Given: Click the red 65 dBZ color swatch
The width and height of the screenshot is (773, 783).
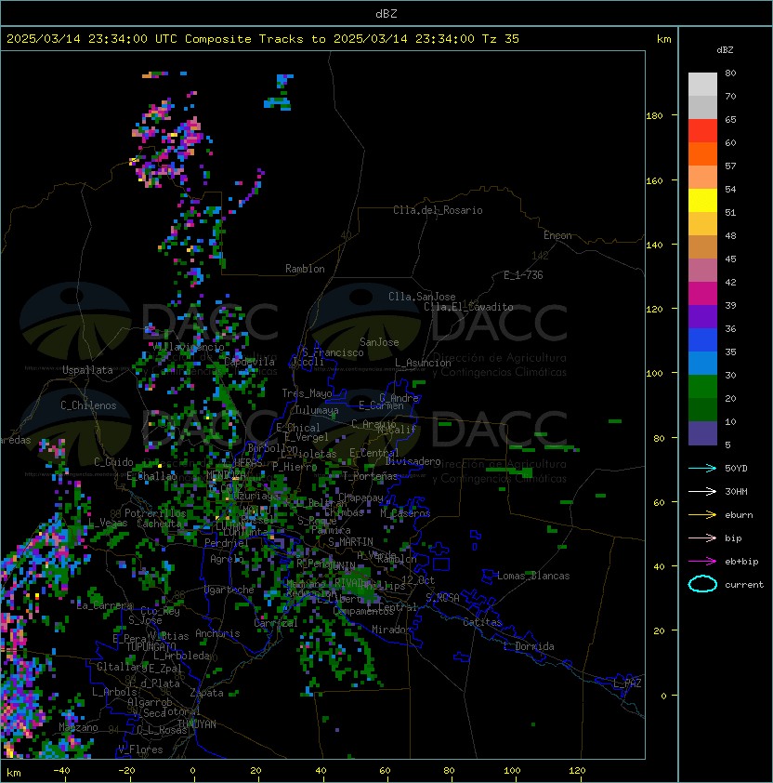Looking at the screenshot, I should tap(702, 131).
